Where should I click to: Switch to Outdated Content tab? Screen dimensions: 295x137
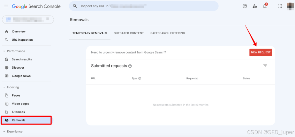(x=129, y=33)
